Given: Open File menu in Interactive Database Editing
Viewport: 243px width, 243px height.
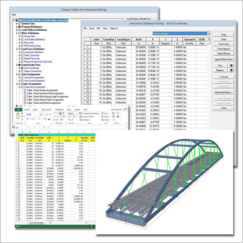Looking at the screenshot, I should [x=85, y=28].
